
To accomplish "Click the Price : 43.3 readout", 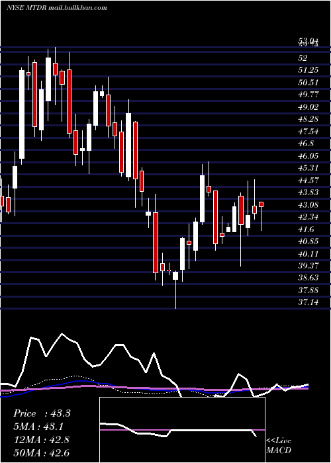I will point(42,413).
